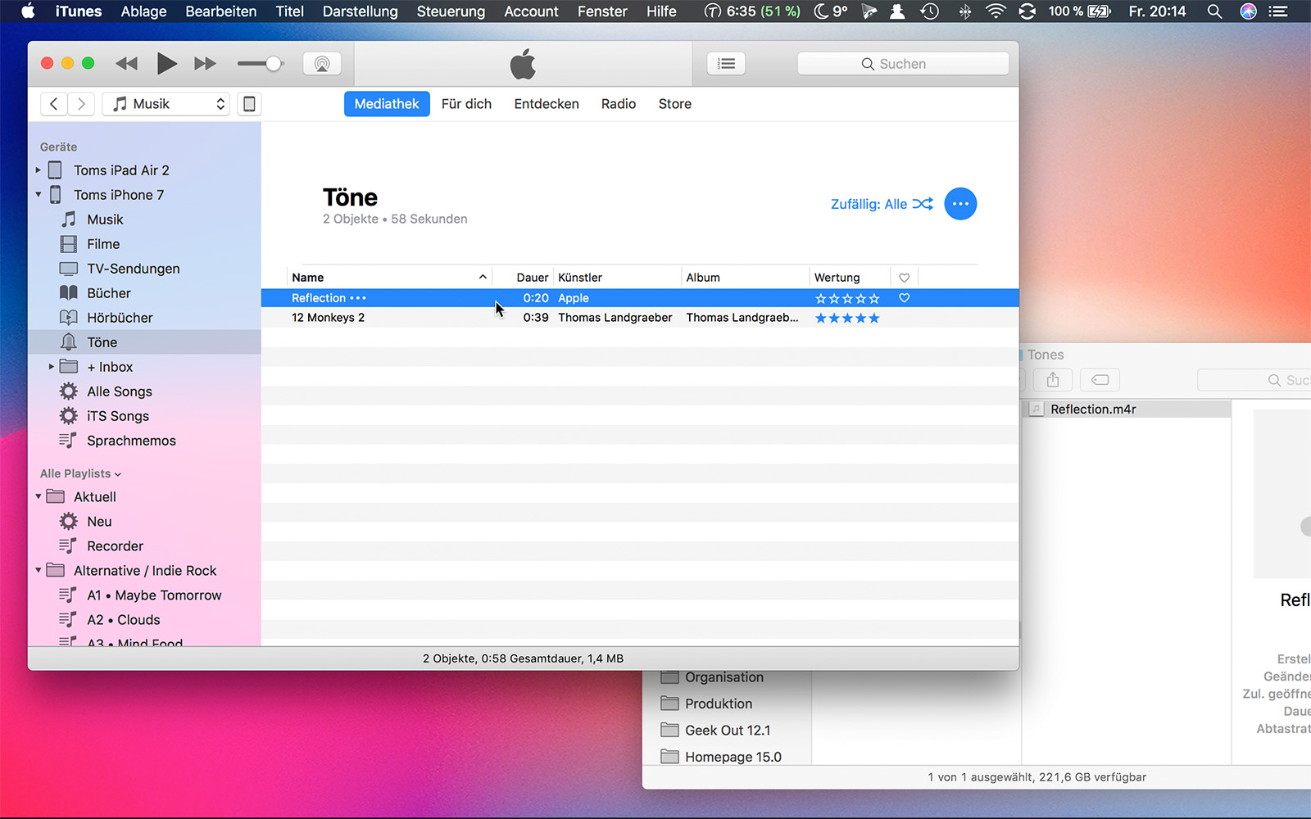The height and width of the screenshot is (819, 1311).
Task: Collapse the Aktuell playlist folder
Action: coord(38,497)
